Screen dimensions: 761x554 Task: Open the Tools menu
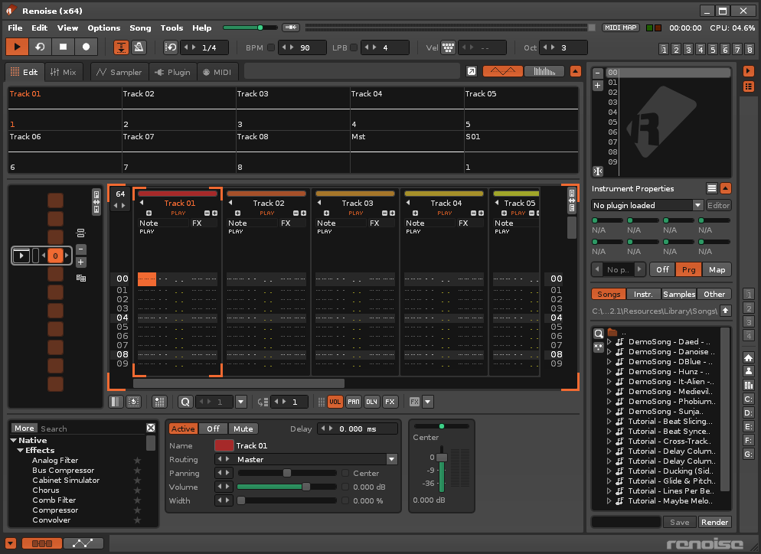click(171, 28)
